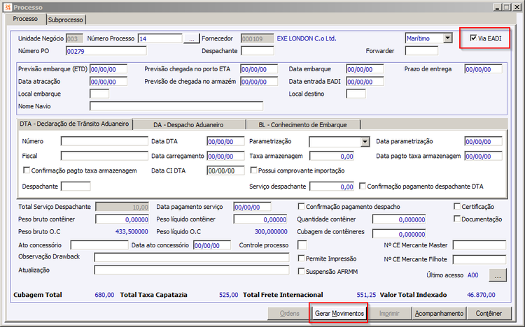Click the Prazo de entrega date field
The width and height of the screenshot is (525, 327).
pos(484,69)
